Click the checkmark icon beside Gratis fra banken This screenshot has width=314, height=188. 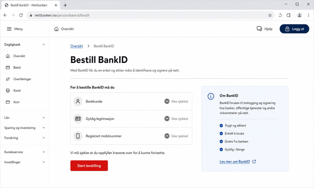[x=221, y=142]
